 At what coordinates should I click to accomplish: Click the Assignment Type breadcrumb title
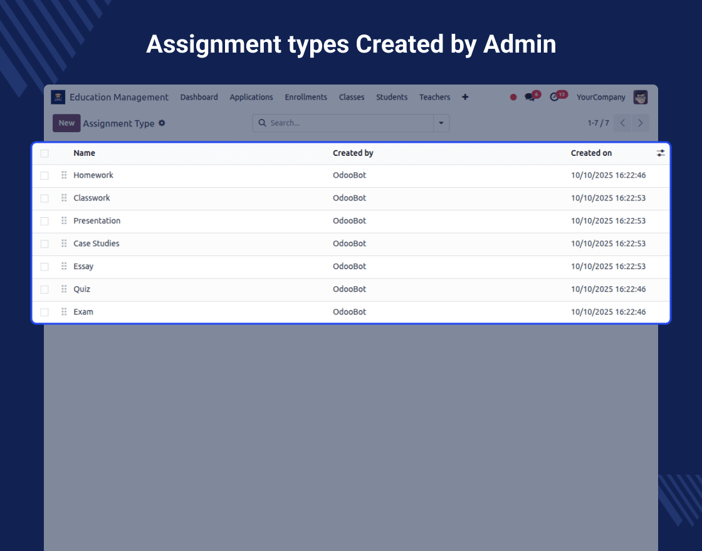pyautogui.click(x=118, y=123)
